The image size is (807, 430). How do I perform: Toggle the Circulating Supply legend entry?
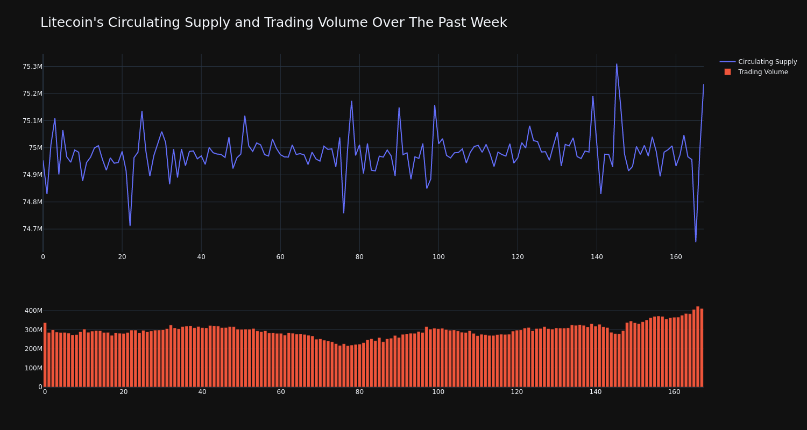pyautogui.click(x=758, y=62)
